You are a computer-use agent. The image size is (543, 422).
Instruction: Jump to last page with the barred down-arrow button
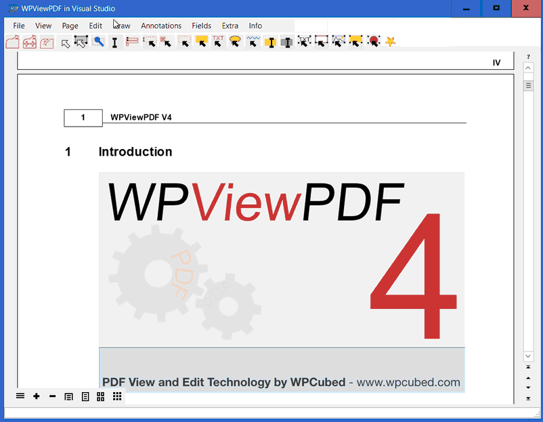point(528,398)
